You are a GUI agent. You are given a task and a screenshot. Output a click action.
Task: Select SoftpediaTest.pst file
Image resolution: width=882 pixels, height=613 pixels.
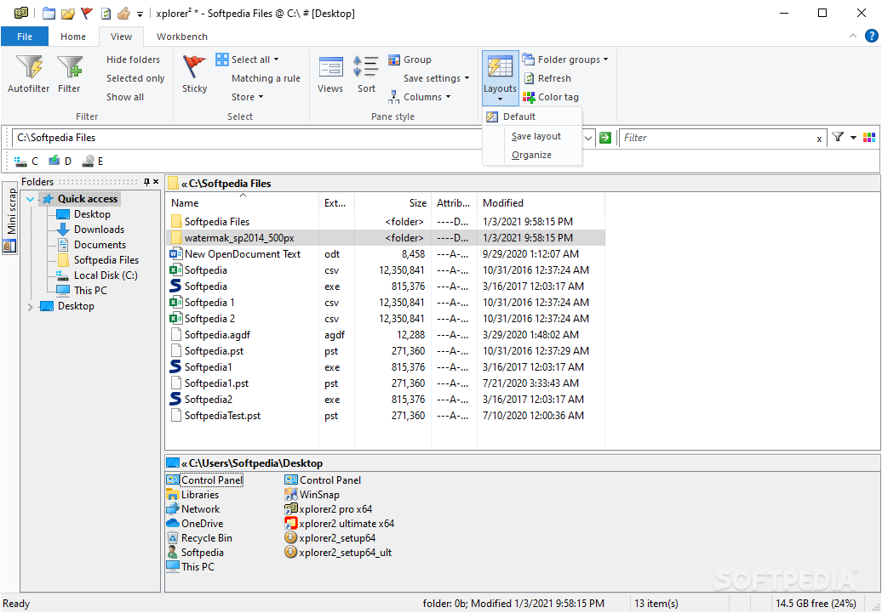[x=222, y=416]
